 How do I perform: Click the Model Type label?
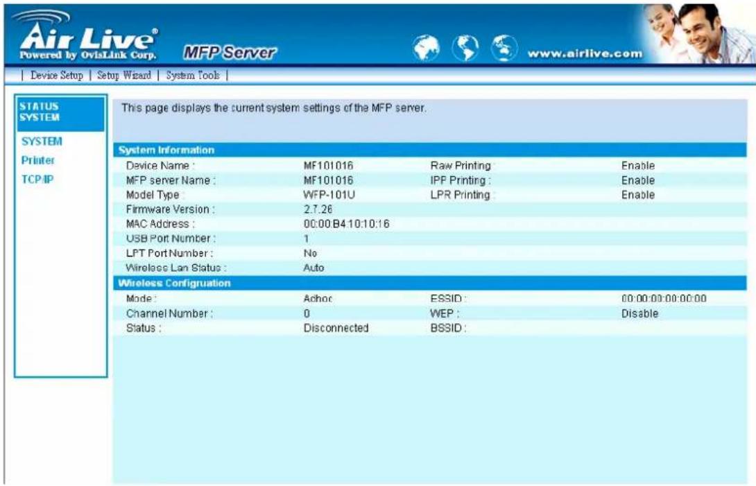(x=155, y=196)
